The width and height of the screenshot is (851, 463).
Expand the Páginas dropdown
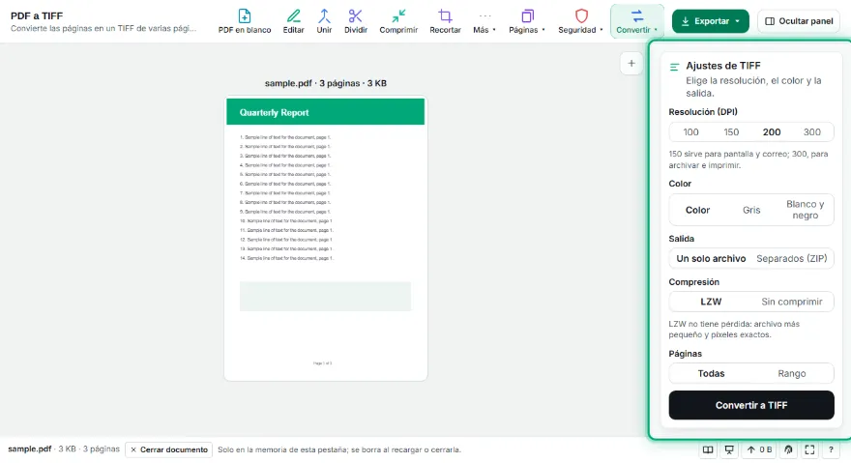point(526,21)
